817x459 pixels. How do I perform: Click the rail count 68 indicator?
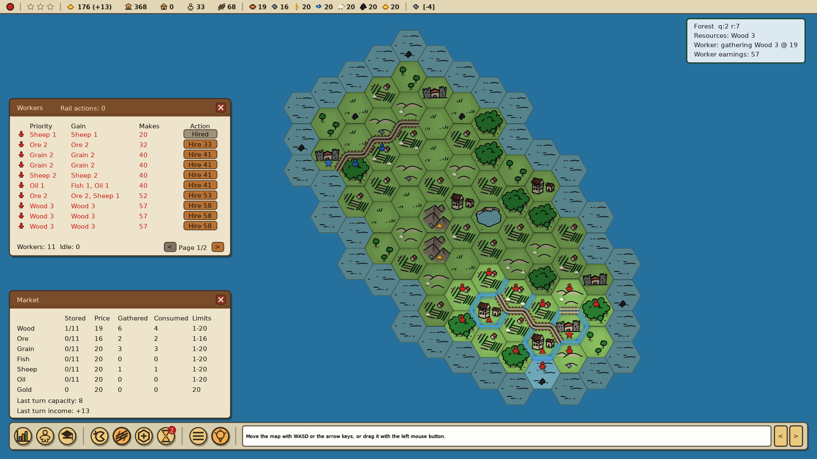227,7
